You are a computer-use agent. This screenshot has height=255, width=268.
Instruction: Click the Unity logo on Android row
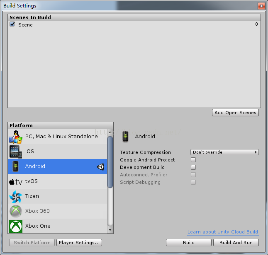tap(100, 167)
